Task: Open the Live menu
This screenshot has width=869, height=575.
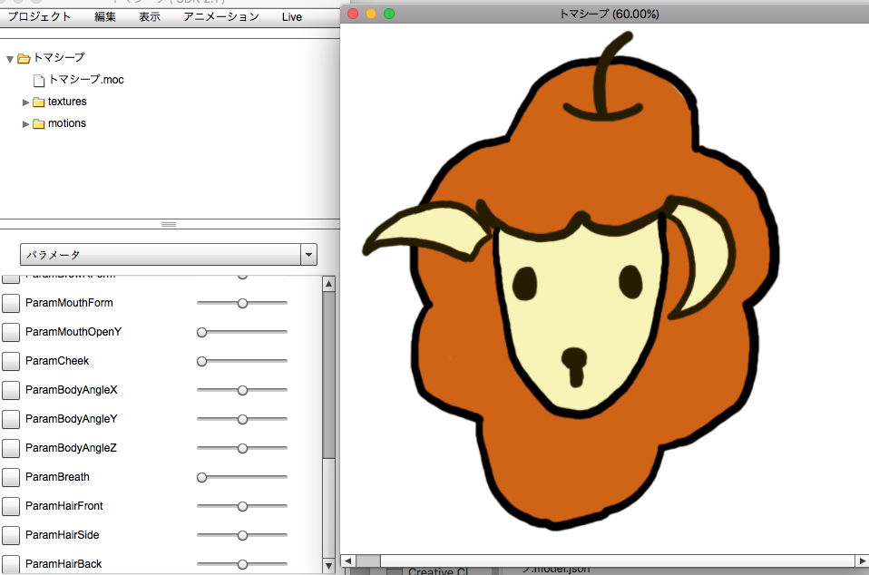Action: coord(291,17)
